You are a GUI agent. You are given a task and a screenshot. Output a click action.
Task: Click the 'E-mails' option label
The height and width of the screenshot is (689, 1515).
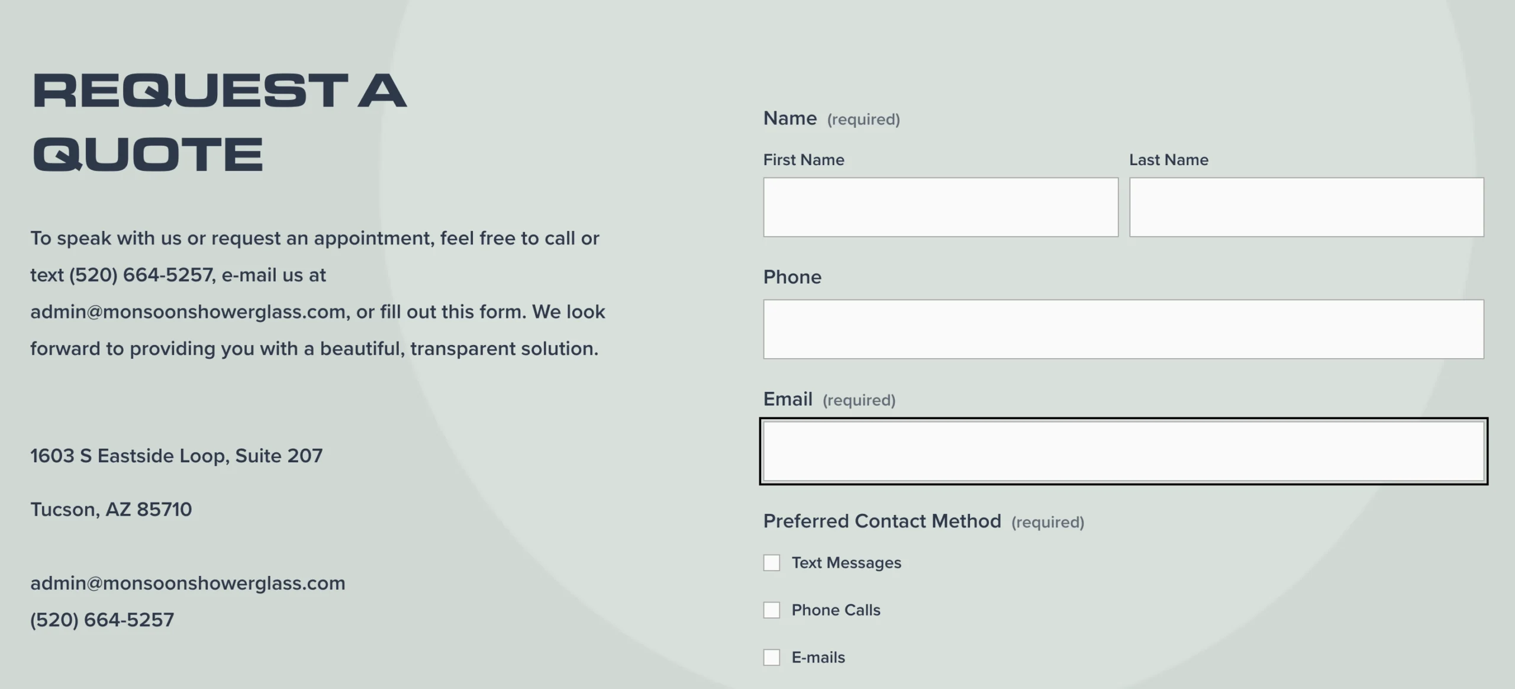coord(818,657)
